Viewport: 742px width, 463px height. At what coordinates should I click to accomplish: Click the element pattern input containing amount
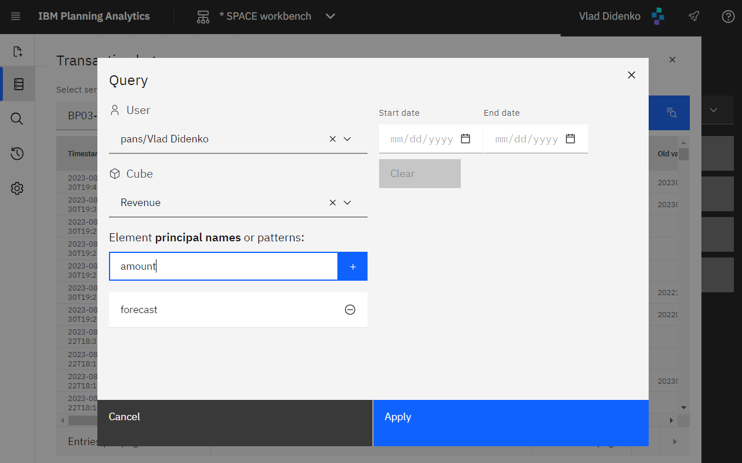pos(224,266)
